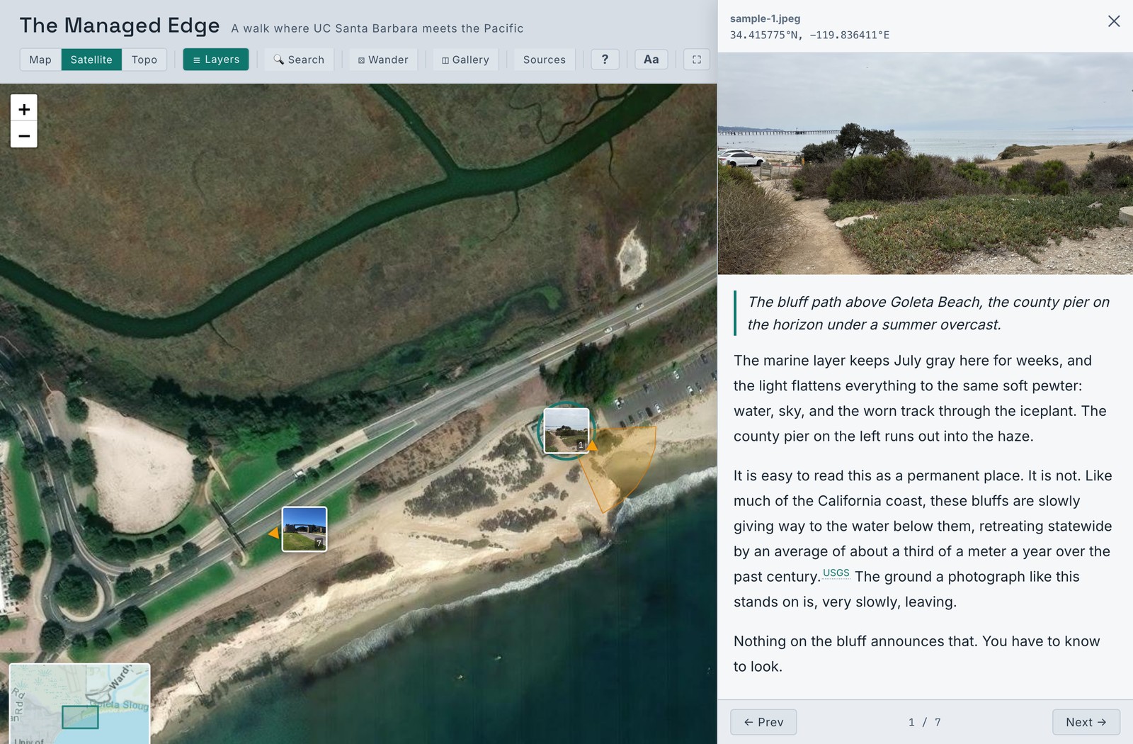The image size is (1133, 744).
Task: Open photo marker 7 thumbnail
Action: [304, 529]
